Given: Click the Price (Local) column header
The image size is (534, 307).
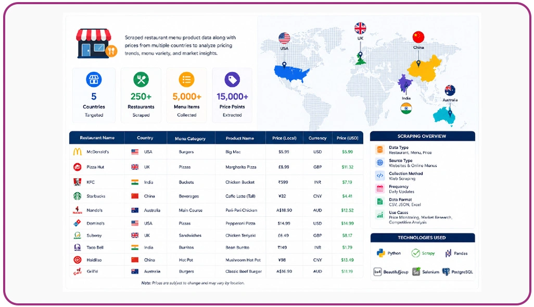Looking at the screenshot, I should point(284,138).
